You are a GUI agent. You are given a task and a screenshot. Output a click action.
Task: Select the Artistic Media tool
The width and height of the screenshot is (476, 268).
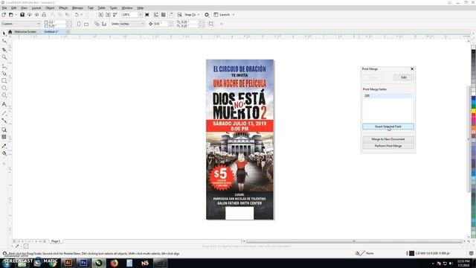click(x=4, y=73)
